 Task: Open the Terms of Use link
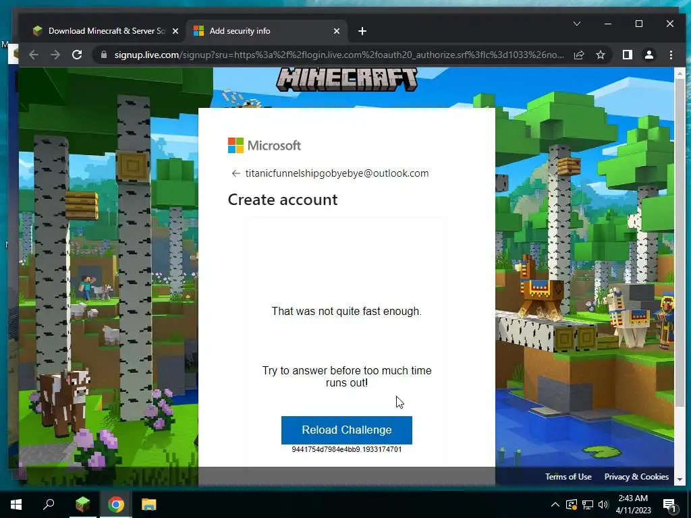[x=568, y=477]
